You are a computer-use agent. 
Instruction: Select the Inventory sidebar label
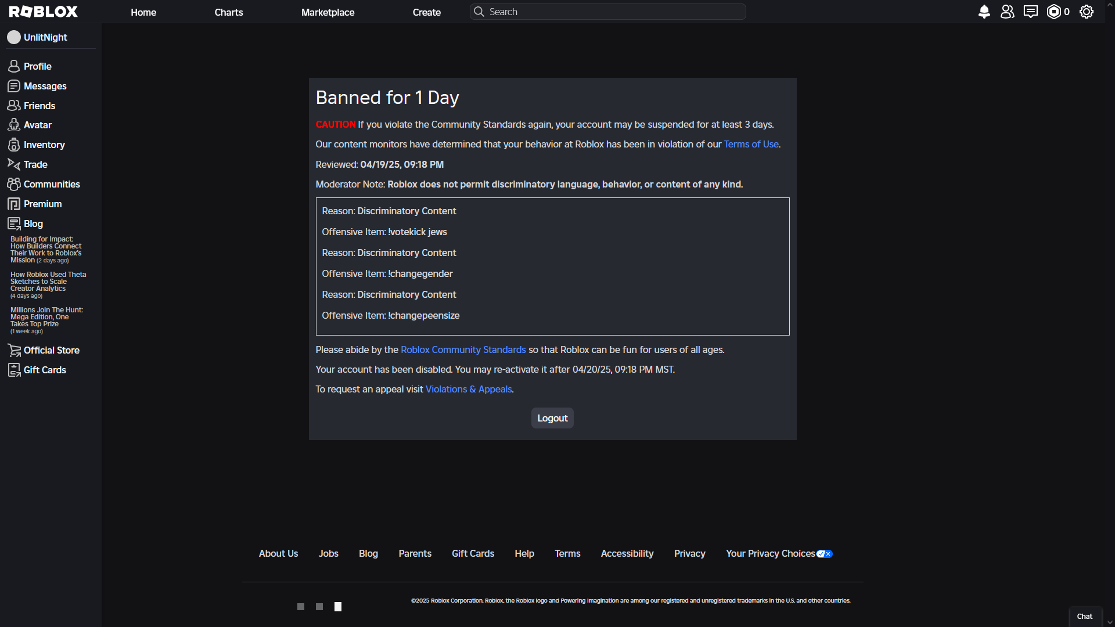point(44,145)
